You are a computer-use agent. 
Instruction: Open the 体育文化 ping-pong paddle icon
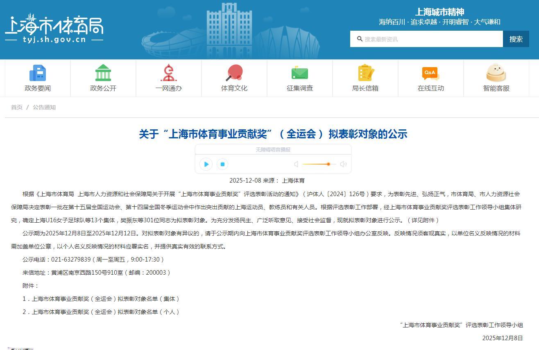pos(234,73)
